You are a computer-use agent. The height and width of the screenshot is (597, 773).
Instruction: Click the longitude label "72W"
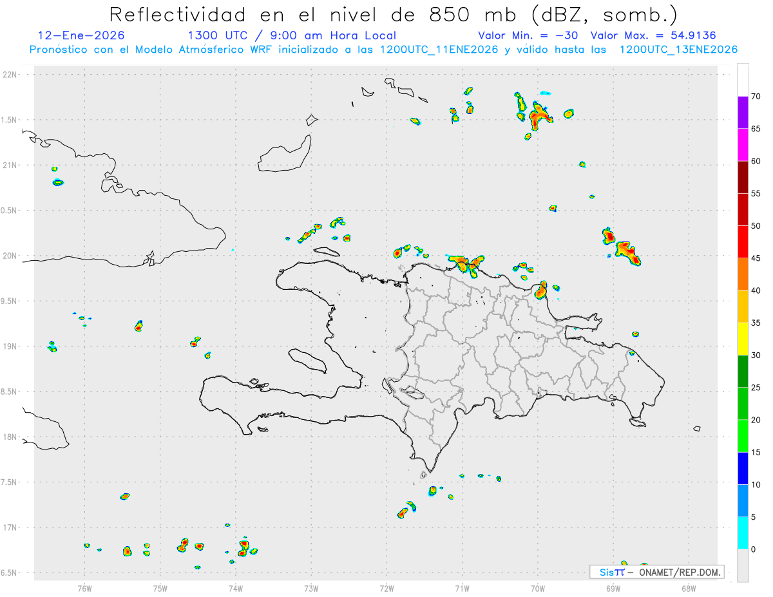386,588
